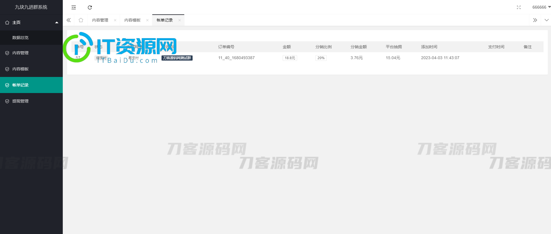Click the 分销比例 column header

(x=324, y=47)
